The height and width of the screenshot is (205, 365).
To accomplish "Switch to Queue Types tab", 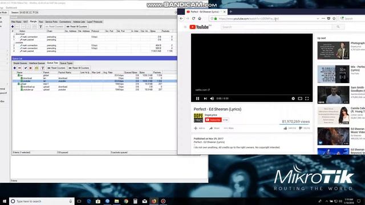I will coord(66,63).
